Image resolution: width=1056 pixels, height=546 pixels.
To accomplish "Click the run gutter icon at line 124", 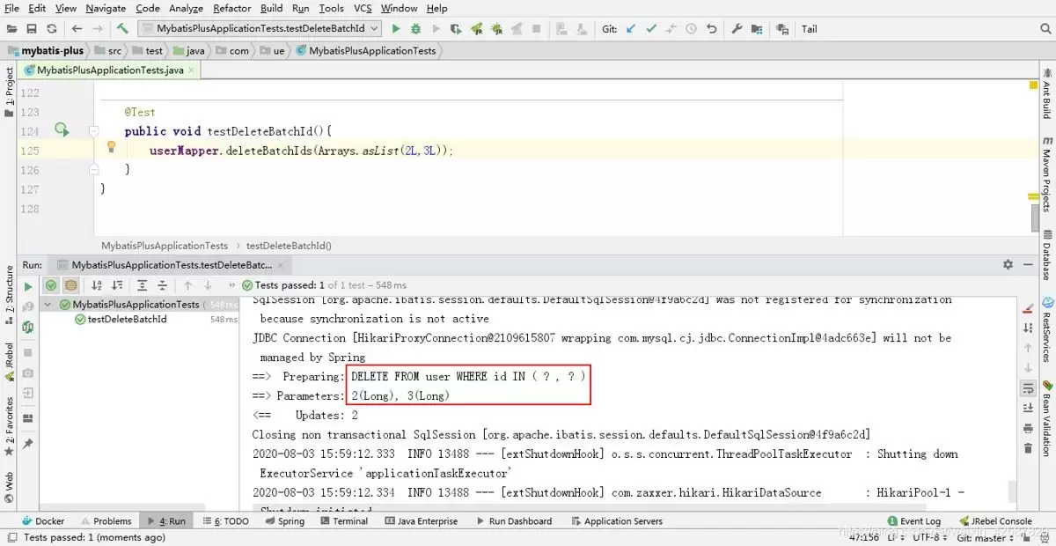I will click(61, 130).
